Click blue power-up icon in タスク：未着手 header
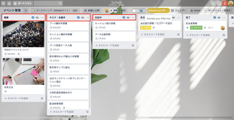Viewport: 234px width, 120px height. point(78,18)
